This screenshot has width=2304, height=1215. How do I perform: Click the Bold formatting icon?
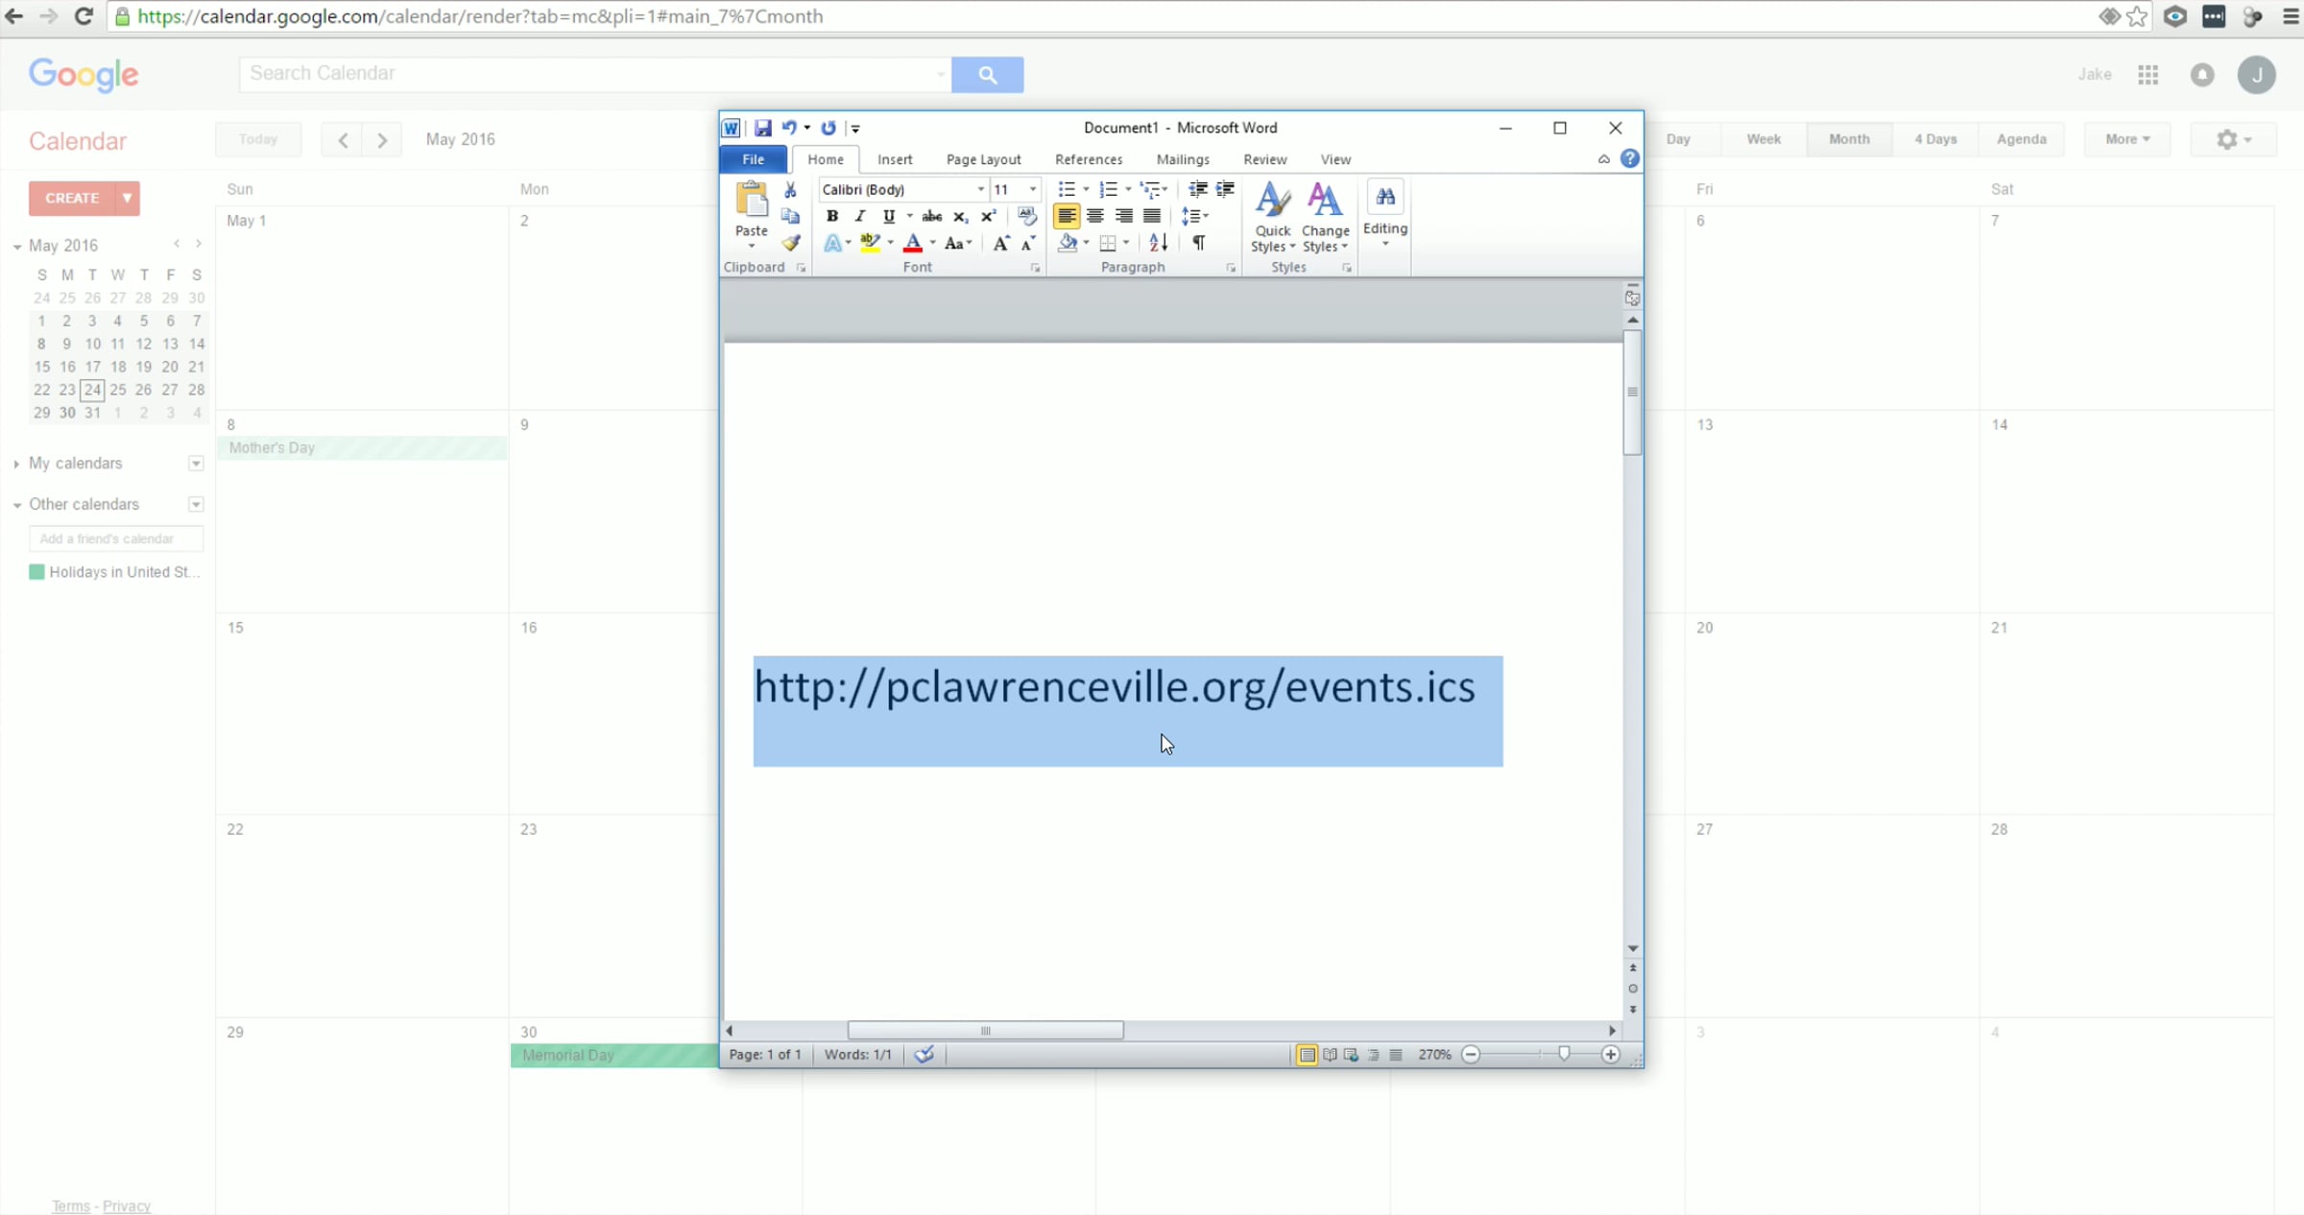pyautogui.click(x=831, y=216)
